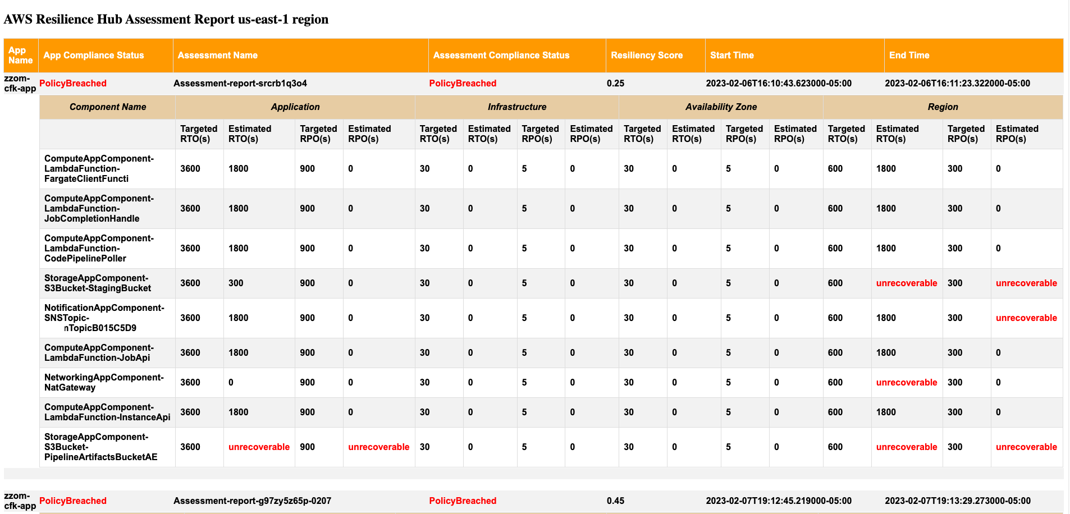The image size is (1070, 514).
Task: Click Region Estimated RTO unrecoverable in PipelineArtifactsBucketAE row
Action: click(907, 447)
